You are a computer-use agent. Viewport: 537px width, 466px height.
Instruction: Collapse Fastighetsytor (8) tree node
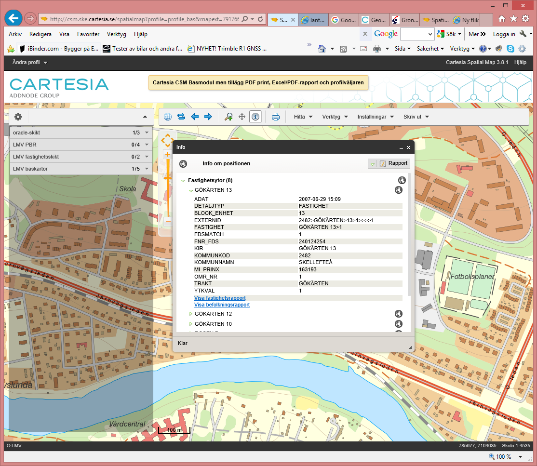click(x=183, y=180)
